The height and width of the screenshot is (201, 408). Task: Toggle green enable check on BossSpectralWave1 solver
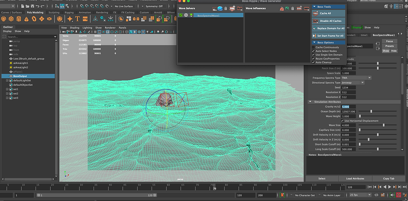[181, 15]
